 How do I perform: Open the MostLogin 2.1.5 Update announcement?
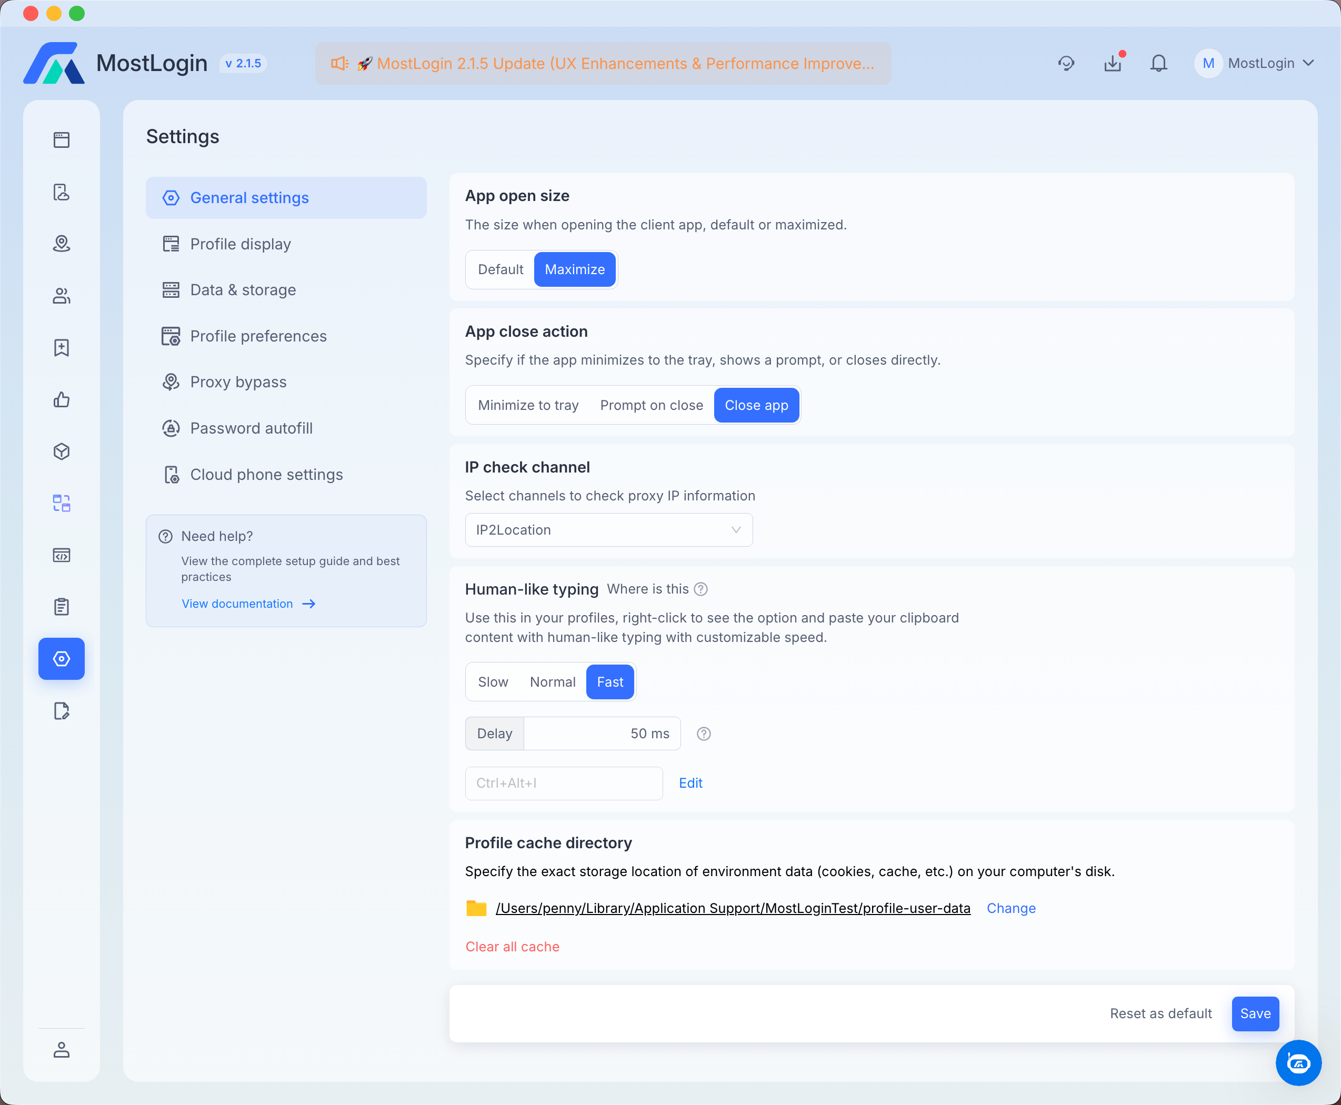pyautogui.click(x=603, y=63)
